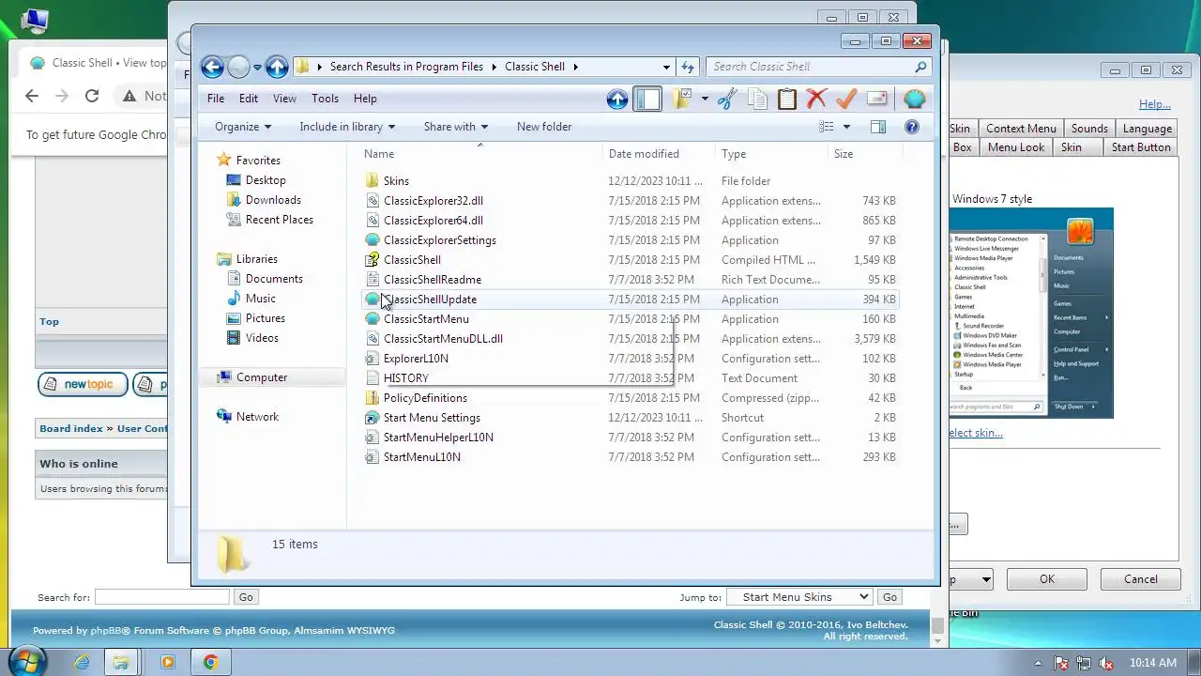Click the green Up arrow beside address bar
Image resolution: width=1201 pixels, height=676 pixels.
tap(277, 67)
